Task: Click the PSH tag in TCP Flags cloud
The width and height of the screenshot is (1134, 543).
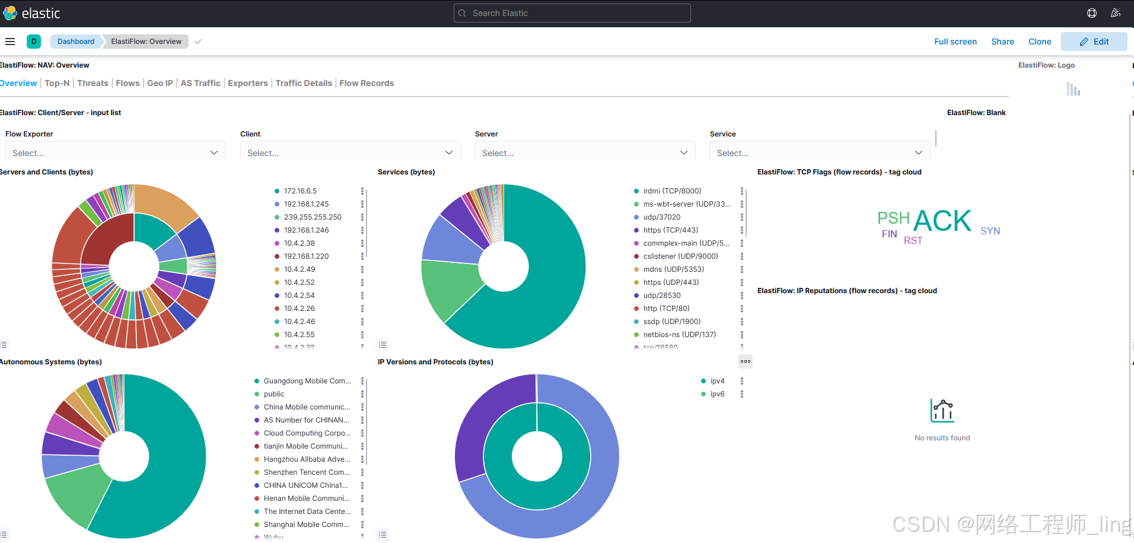Action: pyautogui.click(x=894, y=218)
